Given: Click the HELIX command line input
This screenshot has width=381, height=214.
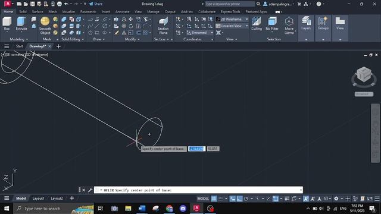Looking at the screenshot, I should pyautogui.click(x=198, y=190).
